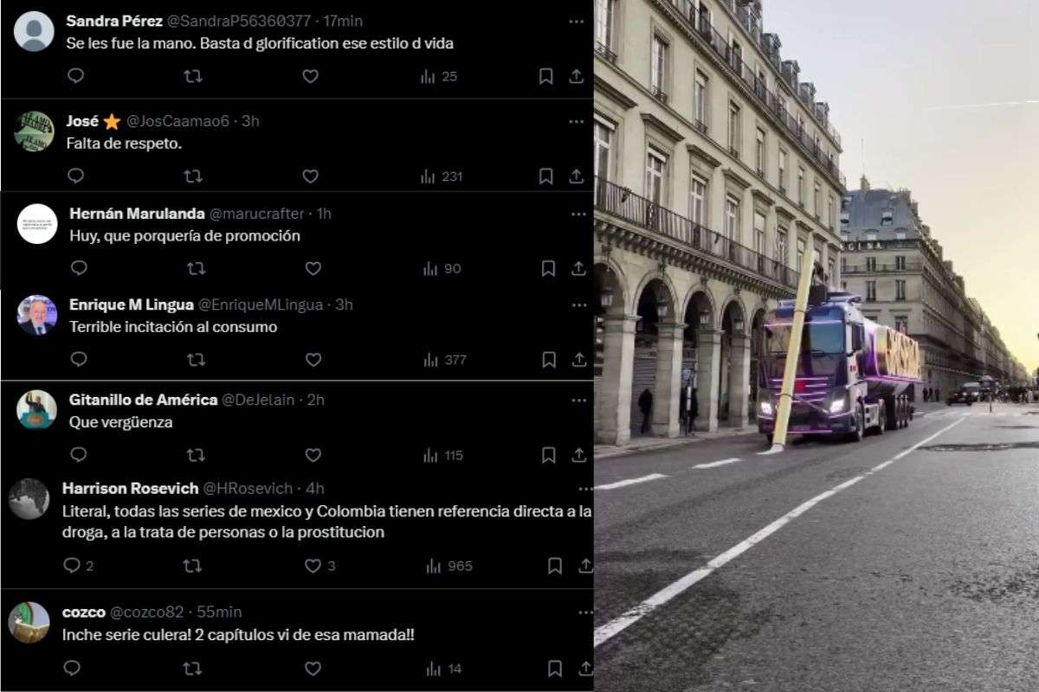Like Hernán Marulanda's tweet
This screenshot has width=1039, height=692.
(x=313, y=268)
